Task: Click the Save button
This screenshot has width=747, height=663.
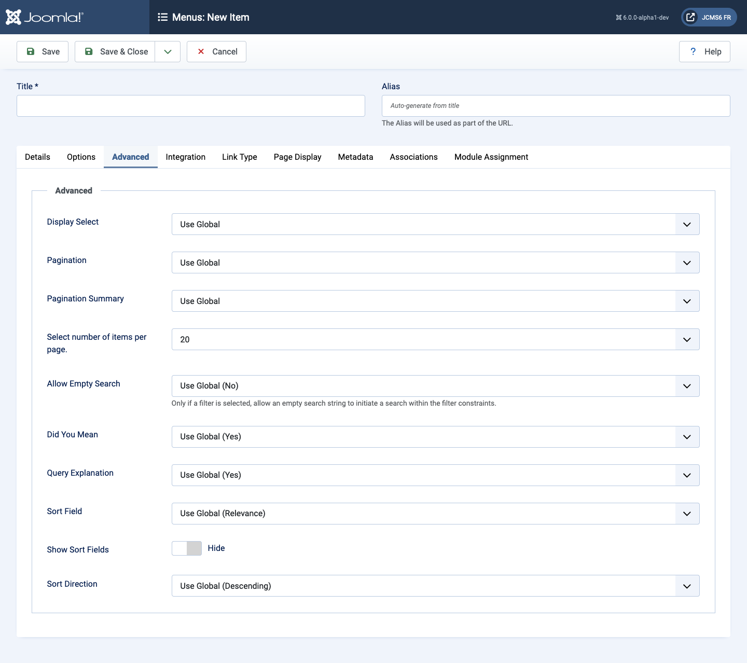Action: 43,51
